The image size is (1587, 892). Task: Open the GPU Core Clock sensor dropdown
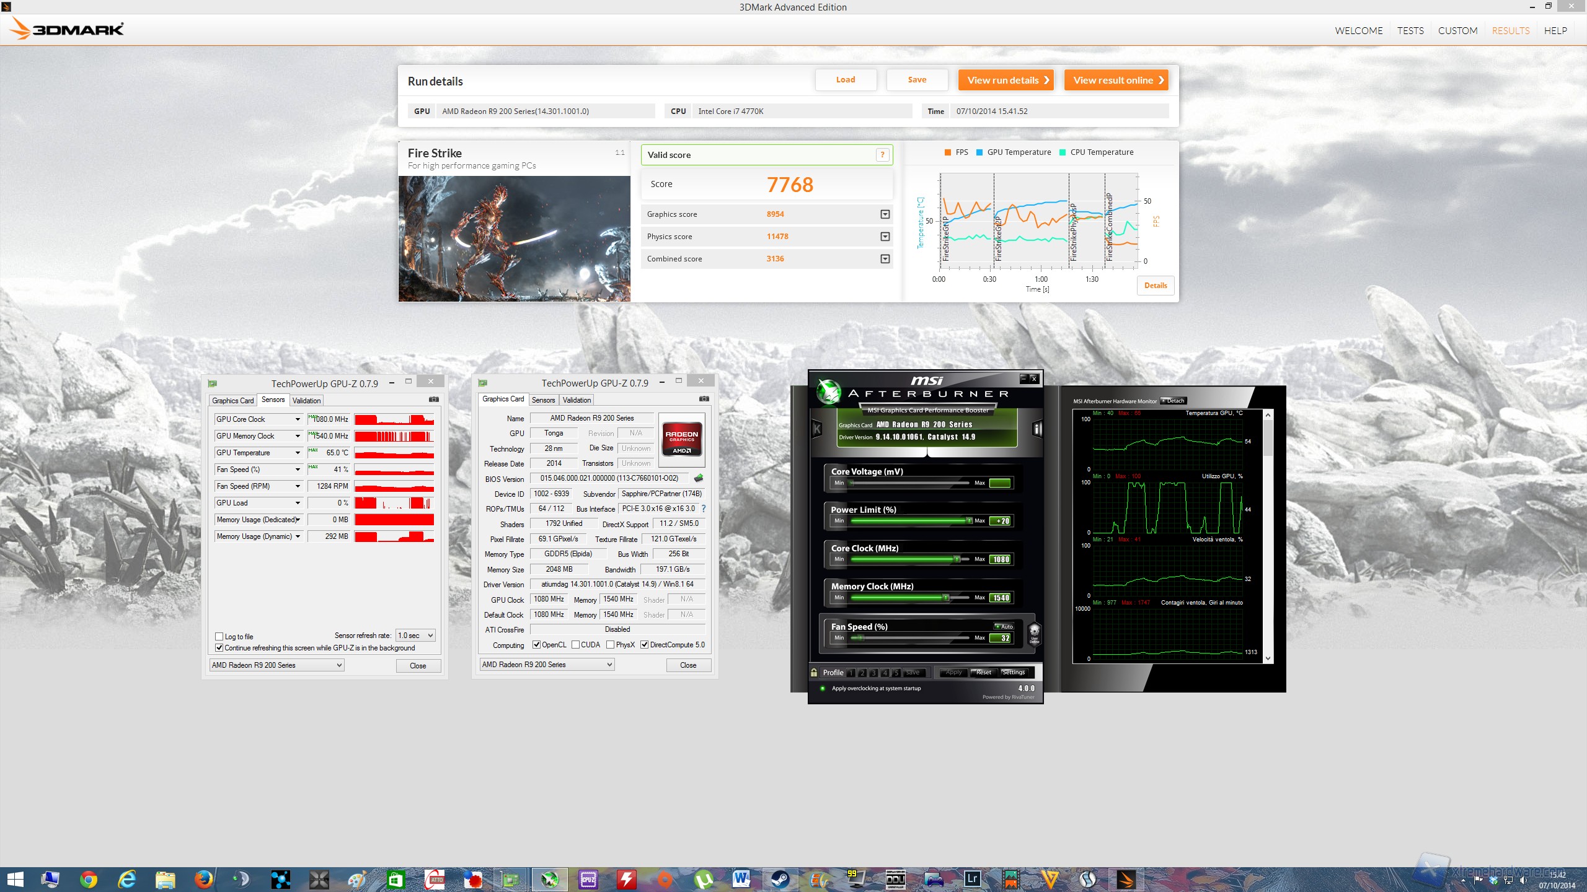click(298, 419)
